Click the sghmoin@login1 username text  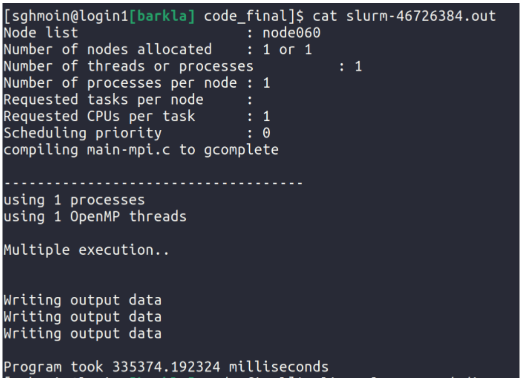pyautogui.click(x=65, y=17)
